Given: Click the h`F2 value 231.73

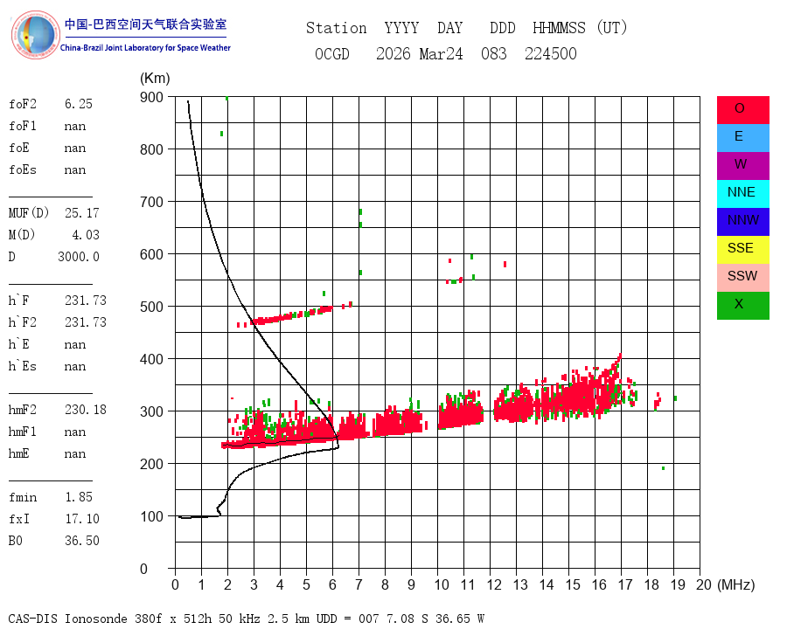Looking at the screenshot, I should pyautogui.click(x=86, y=322).
